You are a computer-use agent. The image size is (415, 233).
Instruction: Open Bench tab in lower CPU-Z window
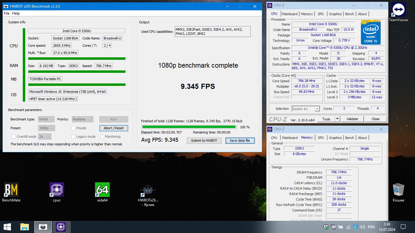click(350, 138)
